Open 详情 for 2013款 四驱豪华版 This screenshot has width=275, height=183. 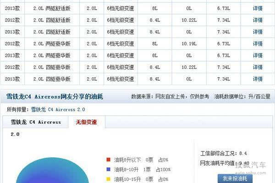pyautogui.click(x=258, y=79)
